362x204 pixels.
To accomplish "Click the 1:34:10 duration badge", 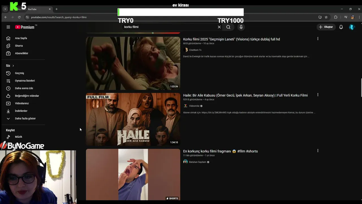I will [x=174, y=143].
